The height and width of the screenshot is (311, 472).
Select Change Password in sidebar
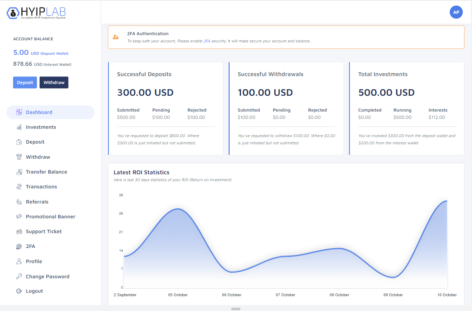click(47, 277)
